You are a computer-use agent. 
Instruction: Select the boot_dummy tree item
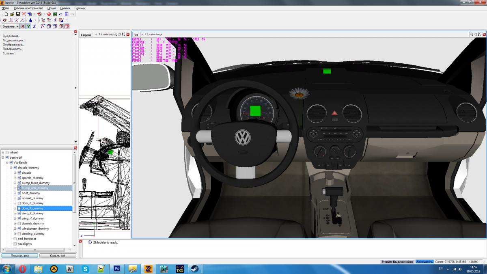30,193
